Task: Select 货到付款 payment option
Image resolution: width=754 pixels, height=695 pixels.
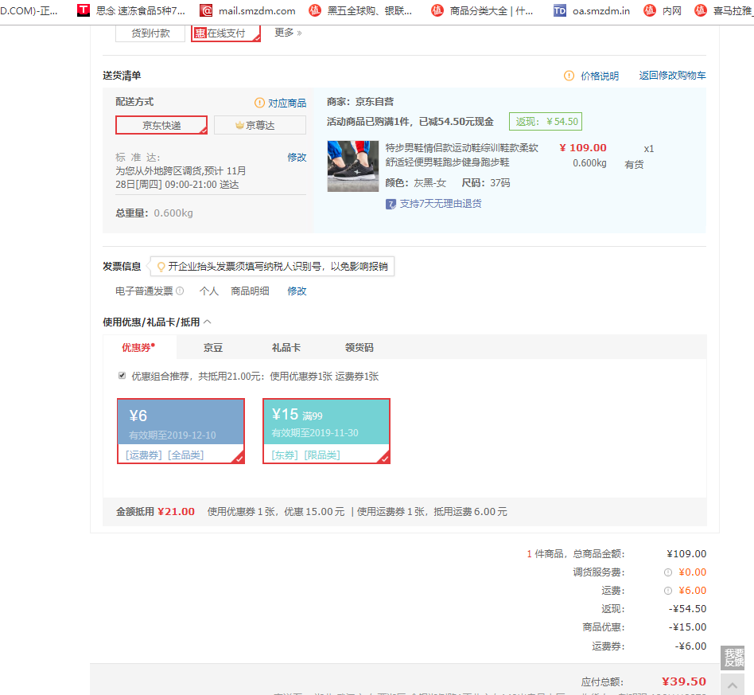Action: coord(150,33)
